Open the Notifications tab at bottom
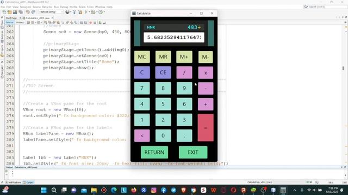This screenshot has width=348, height=195. pos(13,183)
